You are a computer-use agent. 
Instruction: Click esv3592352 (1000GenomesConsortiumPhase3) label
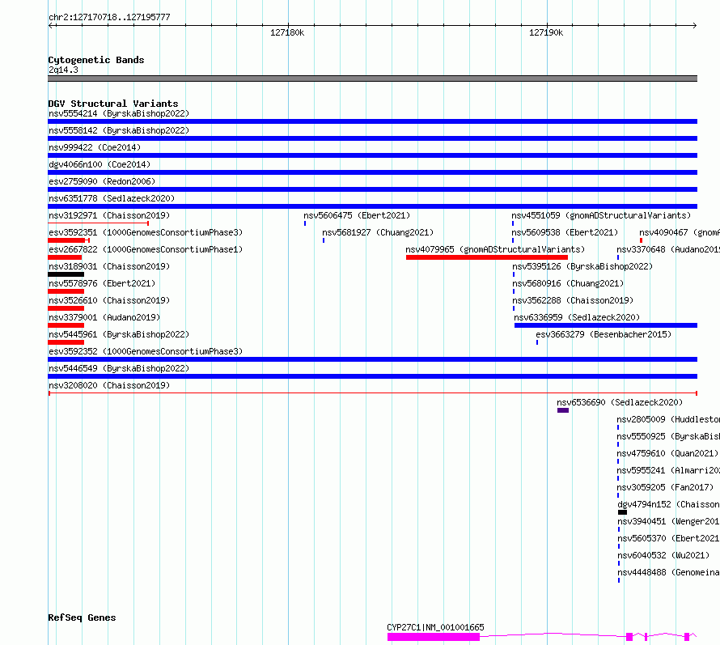pyautogui.click(x=146, y=351)
